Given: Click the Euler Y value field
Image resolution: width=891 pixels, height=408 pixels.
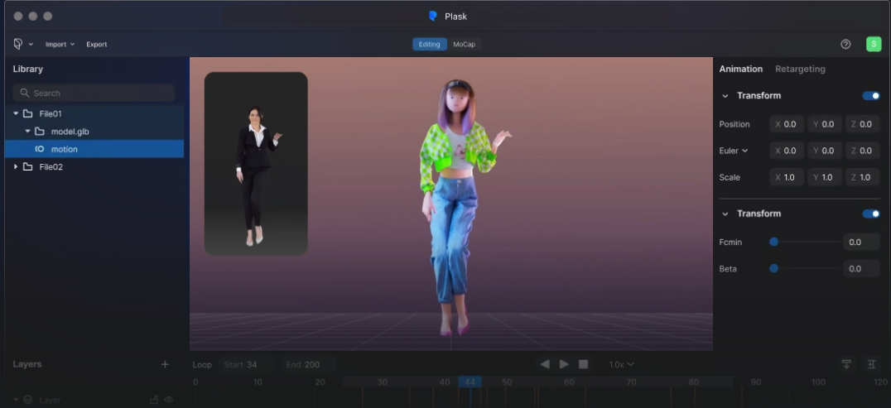Looking at the screenshot, I should click(825, 151).
